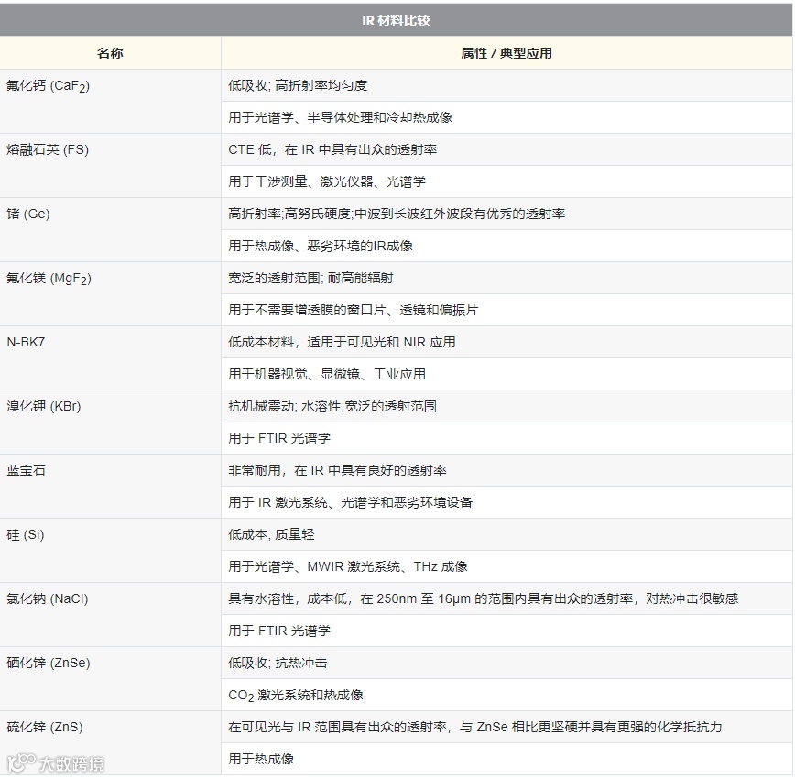Click the '熔融石英 (FS)' name cell
This screenshot has width=795, height=779.
(x=110, y=166)
